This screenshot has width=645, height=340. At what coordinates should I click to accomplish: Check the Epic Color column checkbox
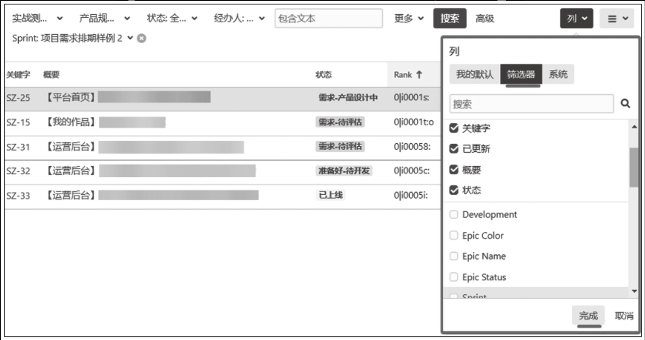[454, 236]
